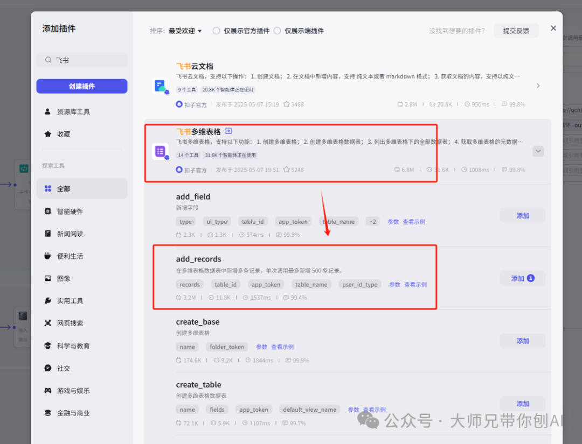582x444 pixels.
Task: Click the add_records tool name
Action: pyautogui.click(x=198, y=259)
